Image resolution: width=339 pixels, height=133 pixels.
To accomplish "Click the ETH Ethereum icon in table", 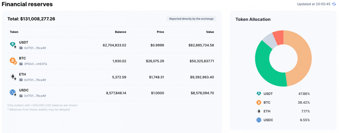I will pos(13,77).
